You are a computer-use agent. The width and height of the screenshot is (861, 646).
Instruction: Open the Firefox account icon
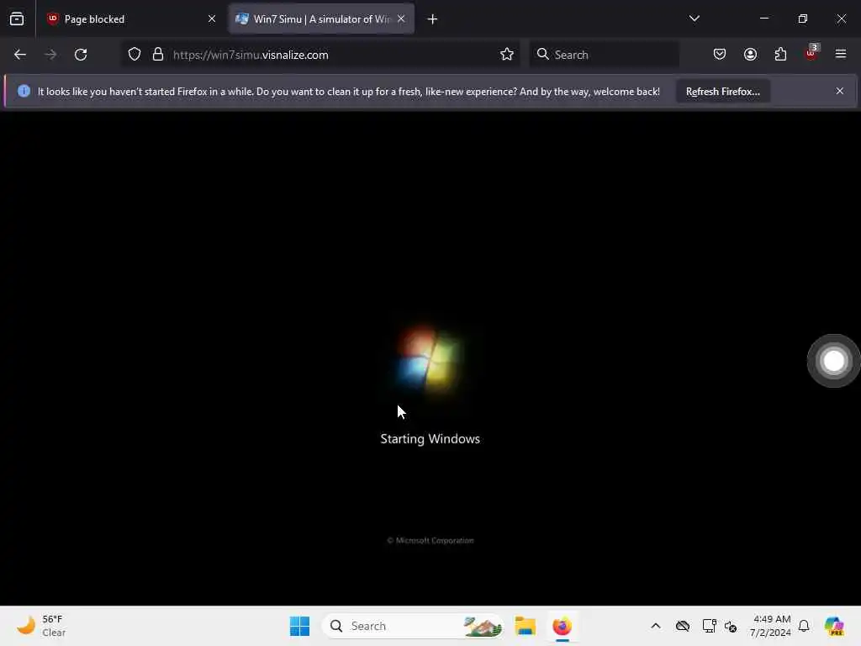tap(750, 55)
